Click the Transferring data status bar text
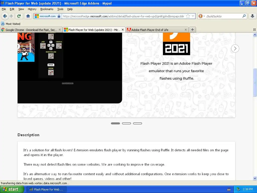The width and height of the screenshot is (257, 193). (x=35, y=183)
